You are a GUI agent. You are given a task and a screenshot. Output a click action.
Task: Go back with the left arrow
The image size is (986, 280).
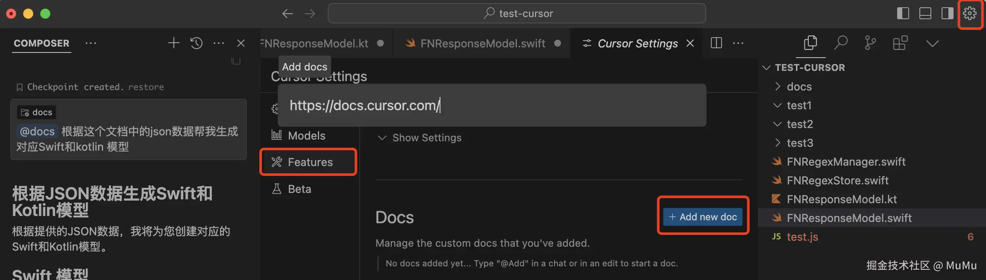(288, 14)
